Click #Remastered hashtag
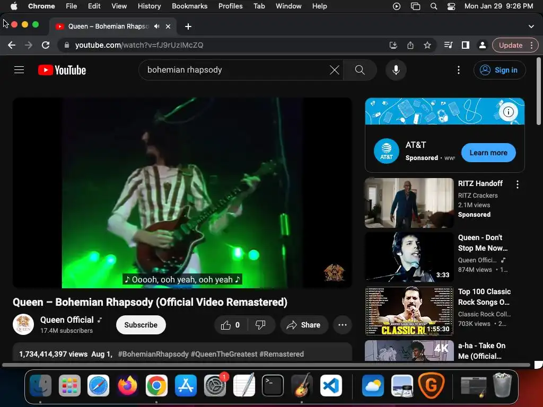 [282, 354]
